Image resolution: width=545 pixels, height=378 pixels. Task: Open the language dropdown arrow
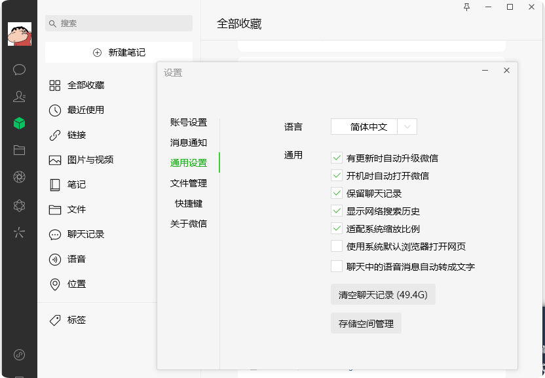tap(407, 127)
